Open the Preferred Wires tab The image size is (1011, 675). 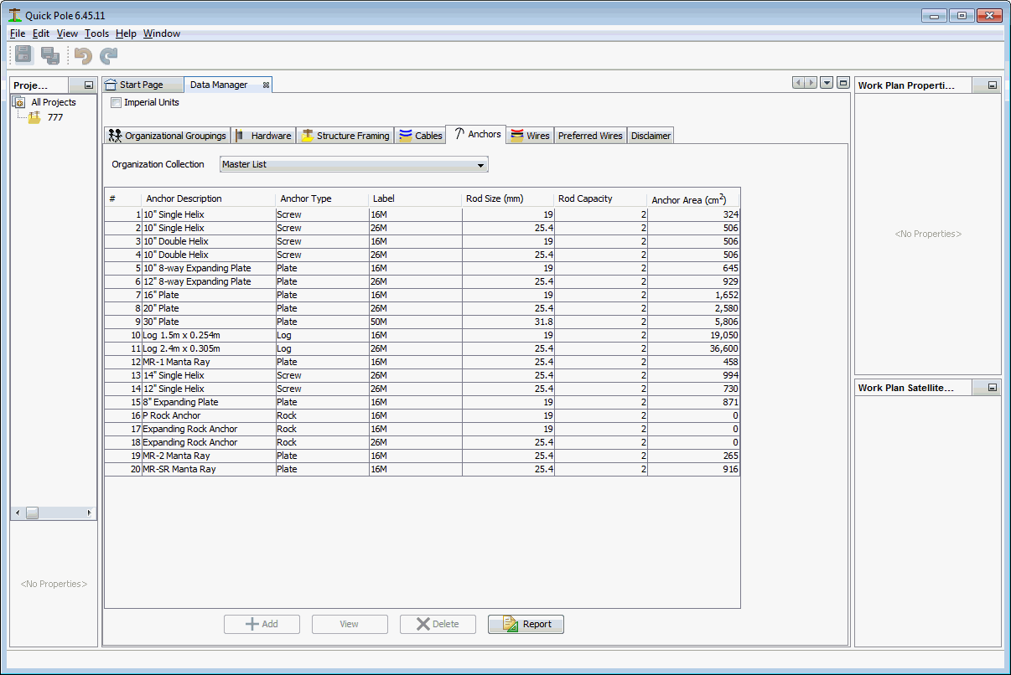590,136
